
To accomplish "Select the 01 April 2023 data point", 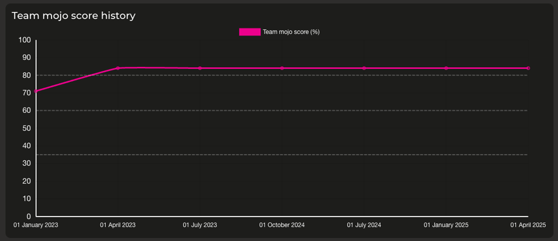I will coord(118,68).
